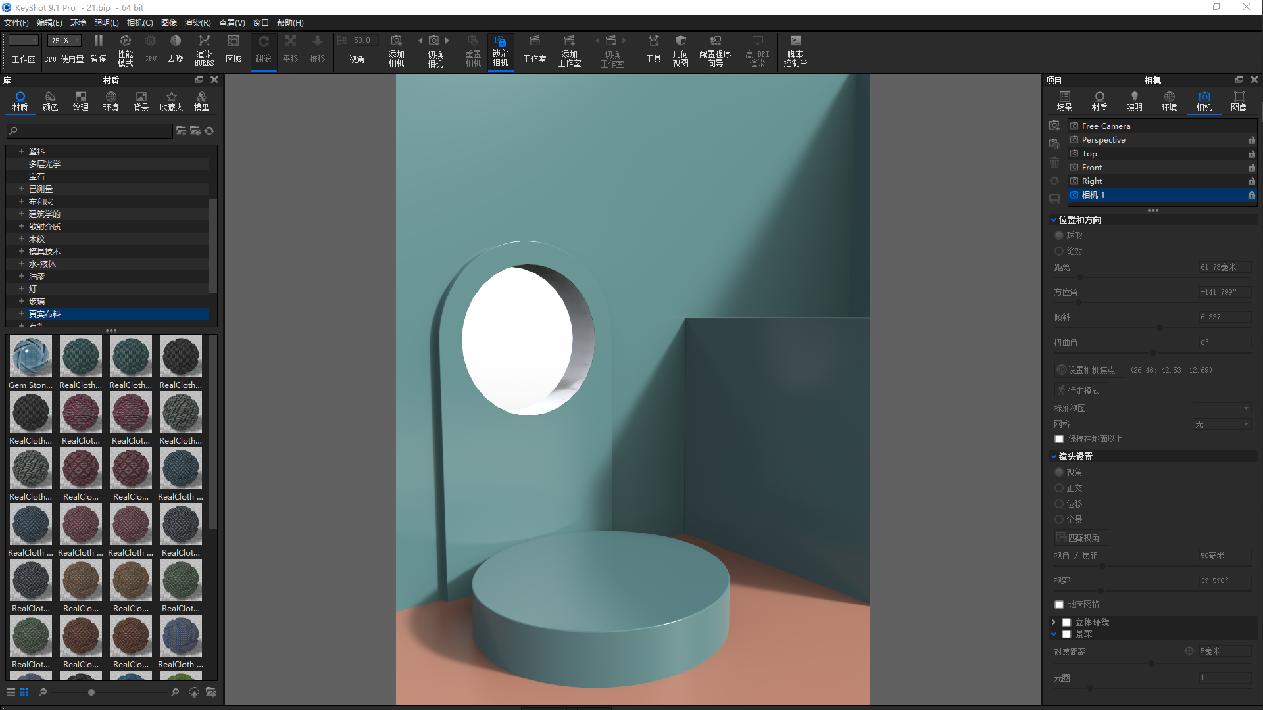Screen dimensions: 1263x710
Task: Select the 正交 orthographic lens option
Action: (1059, 488)
